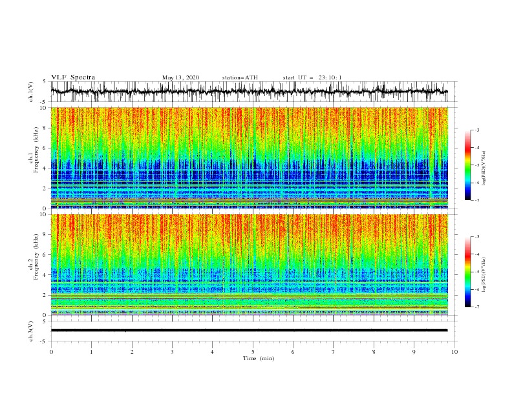512x395 pixels.
Task: Click the "3" tick on the time axis
Action: tap(172, 352)
